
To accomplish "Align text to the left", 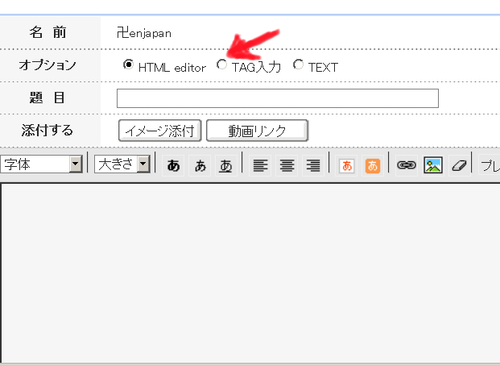I will tap(260, 165).
